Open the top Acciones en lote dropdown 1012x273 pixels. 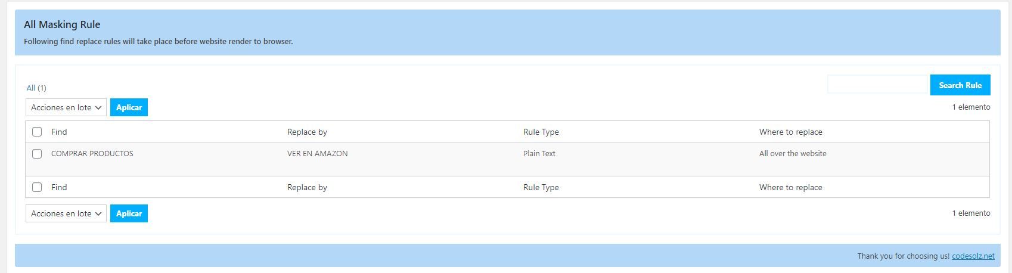(x=66, y=107)
